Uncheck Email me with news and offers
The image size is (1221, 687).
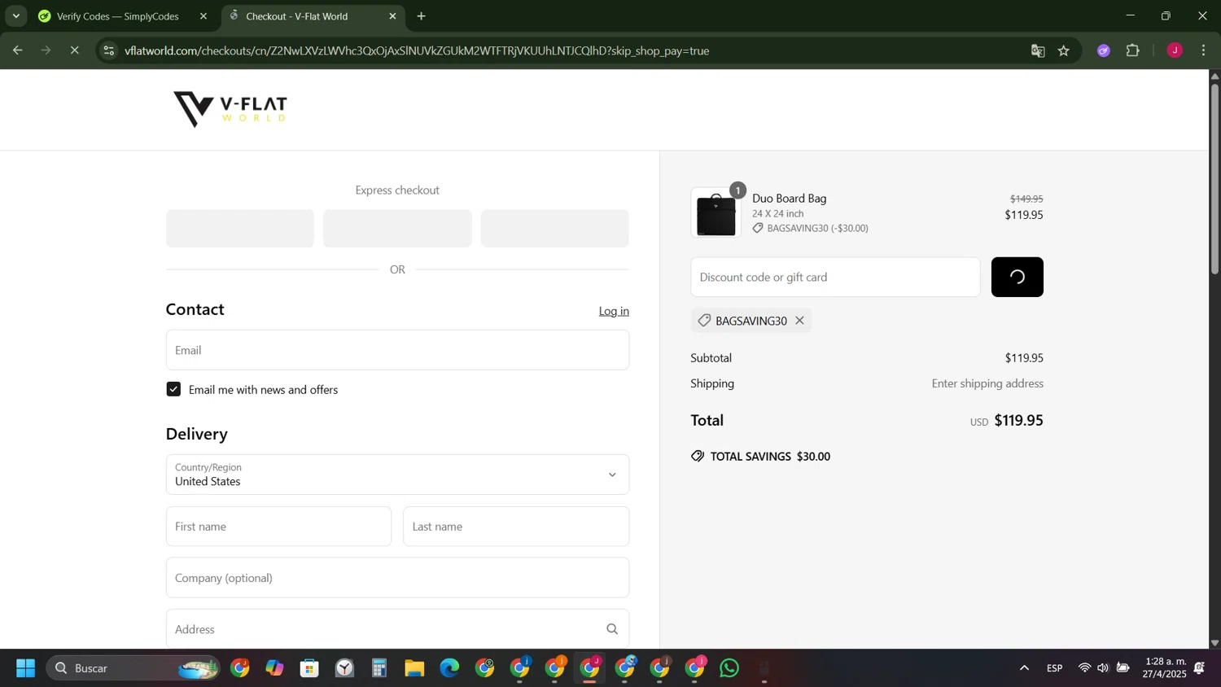173,390
